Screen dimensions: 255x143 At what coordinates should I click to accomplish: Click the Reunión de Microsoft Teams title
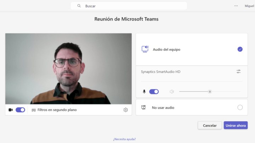[126, 19]
